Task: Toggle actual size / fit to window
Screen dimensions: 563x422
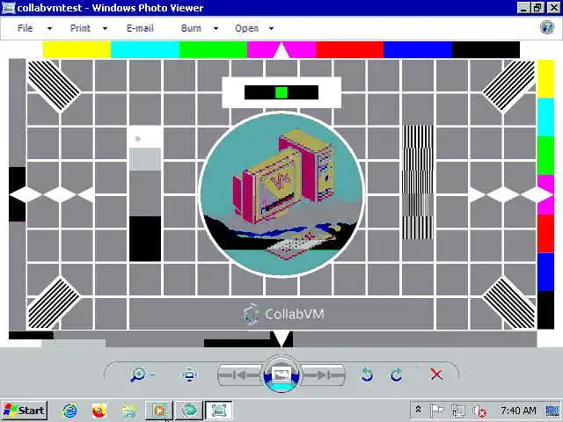Action: [189, 375]
